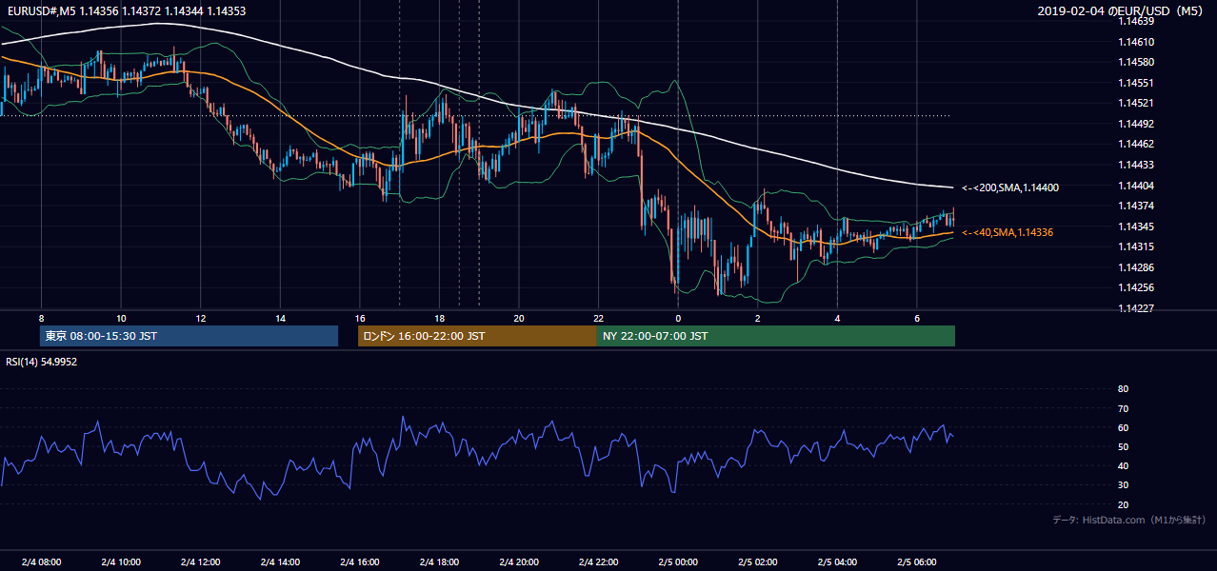Select the 2/5 00:00 time axis label
This screenshot has height=571, width=1217.
(x=677, y=561)
